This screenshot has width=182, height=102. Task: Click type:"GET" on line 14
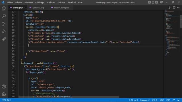coord(32,18)
